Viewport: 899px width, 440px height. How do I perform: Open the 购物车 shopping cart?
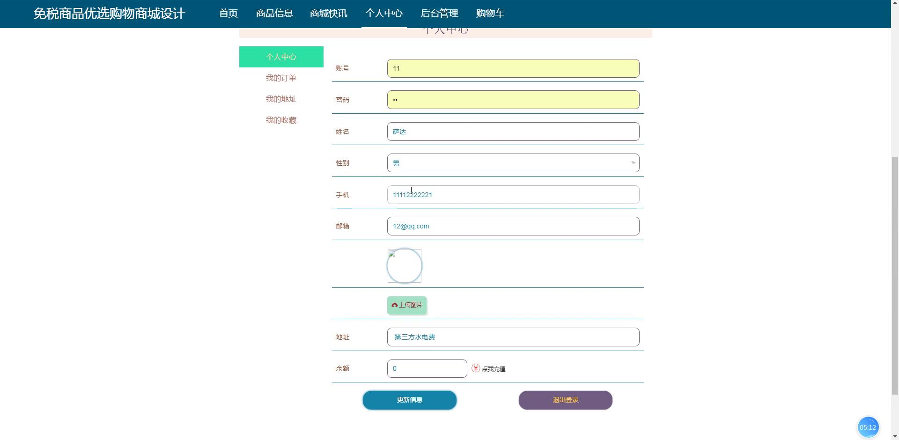pyautogui.click(x=490, y=14)
